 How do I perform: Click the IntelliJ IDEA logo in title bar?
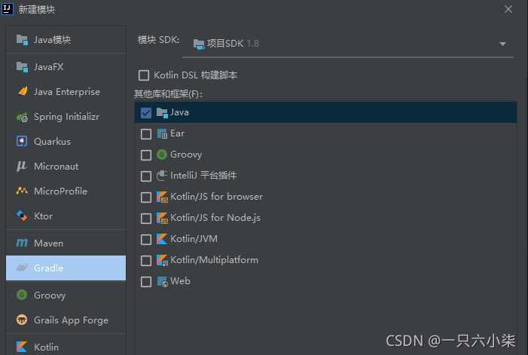8,8
